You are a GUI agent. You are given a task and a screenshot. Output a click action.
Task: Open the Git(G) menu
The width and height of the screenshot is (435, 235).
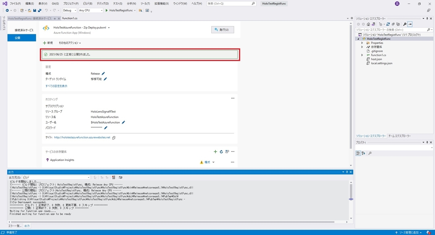55,4
